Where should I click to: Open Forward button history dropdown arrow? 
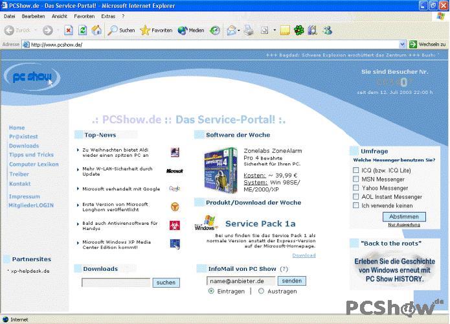[x=58, y=30]
